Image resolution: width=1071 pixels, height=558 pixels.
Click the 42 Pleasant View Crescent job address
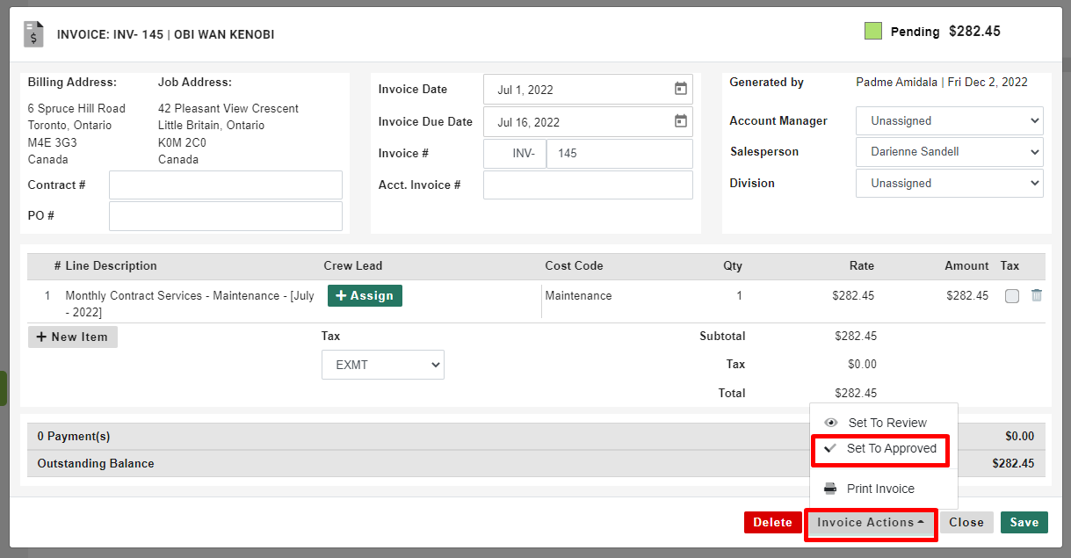[x=228, y=109]
